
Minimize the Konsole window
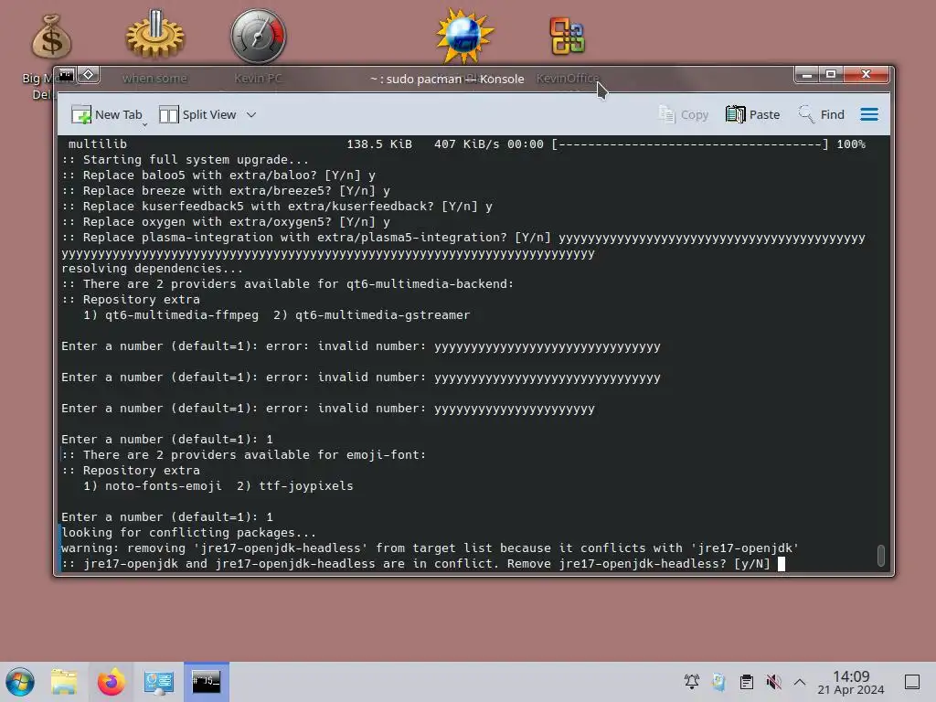[x=806, y=75]
